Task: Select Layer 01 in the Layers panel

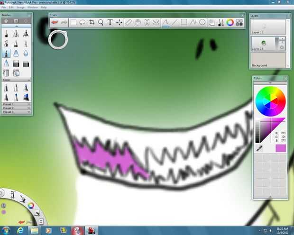Action: 268,27
